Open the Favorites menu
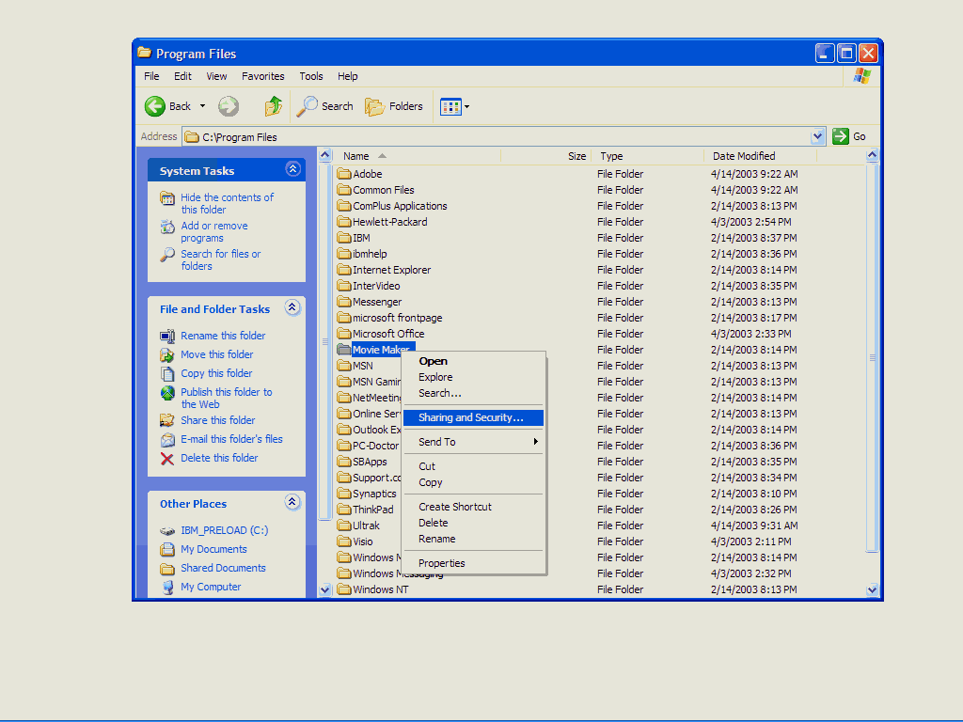Screen dimensions: 963x722 click(263, 76)
